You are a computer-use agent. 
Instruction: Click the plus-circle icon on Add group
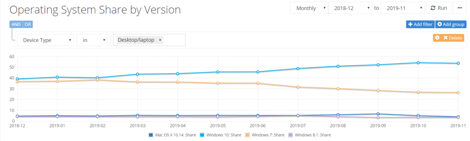point(440,25)
